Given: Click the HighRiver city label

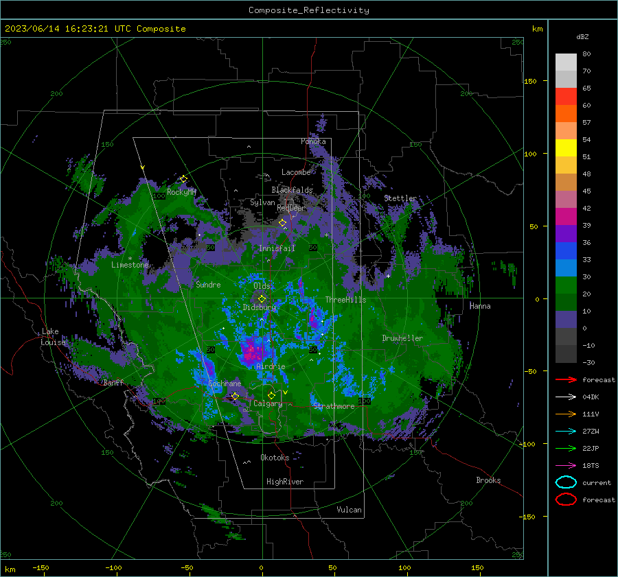Looking at the screenshot, I should [285, 482].
